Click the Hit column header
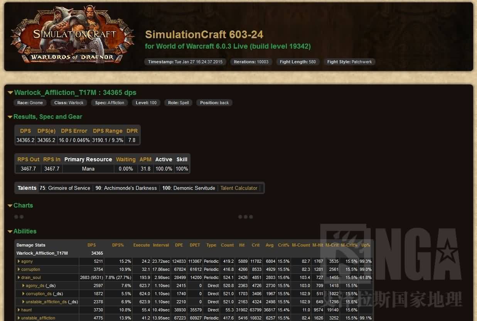 pos(242,245)
